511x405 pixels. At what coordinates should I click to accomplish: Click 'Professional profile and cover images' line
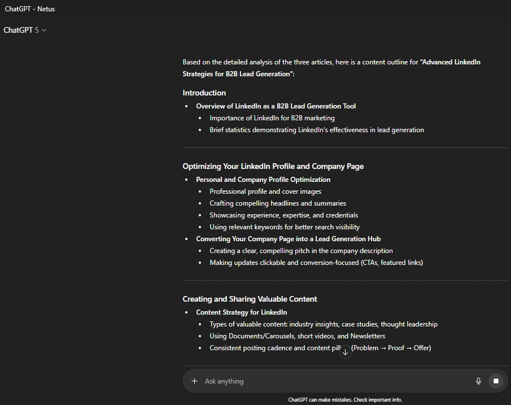tap(265, 191)
